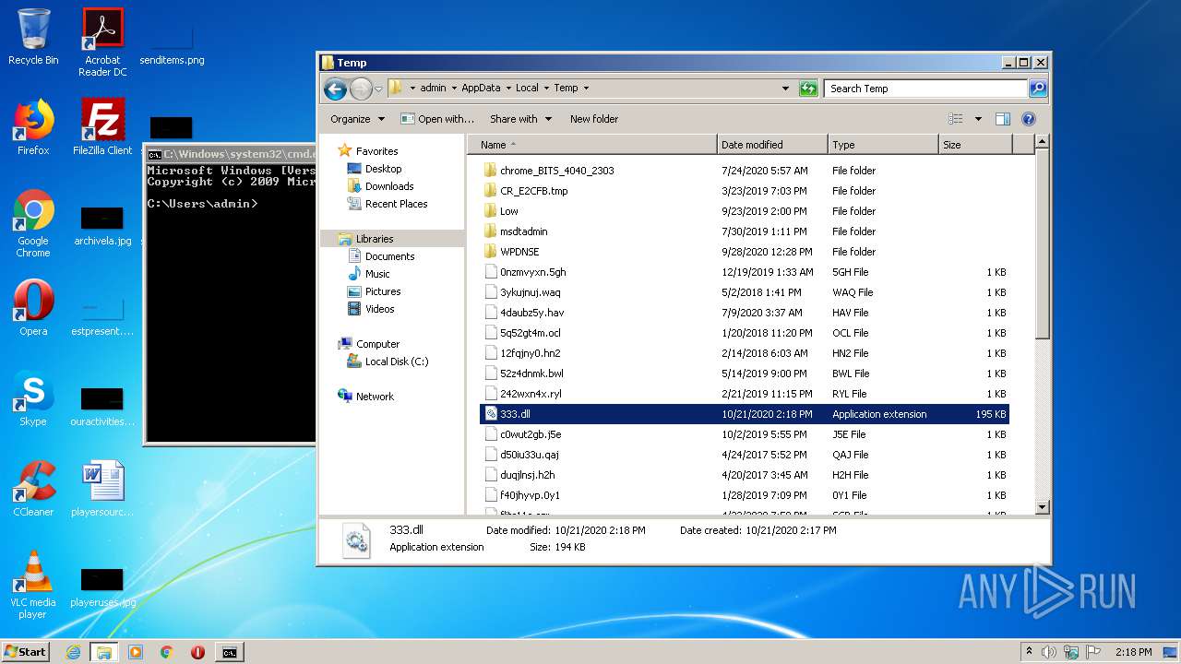Select Music library in navigation pane
The image size is (1181, 664).
point(369,274)
